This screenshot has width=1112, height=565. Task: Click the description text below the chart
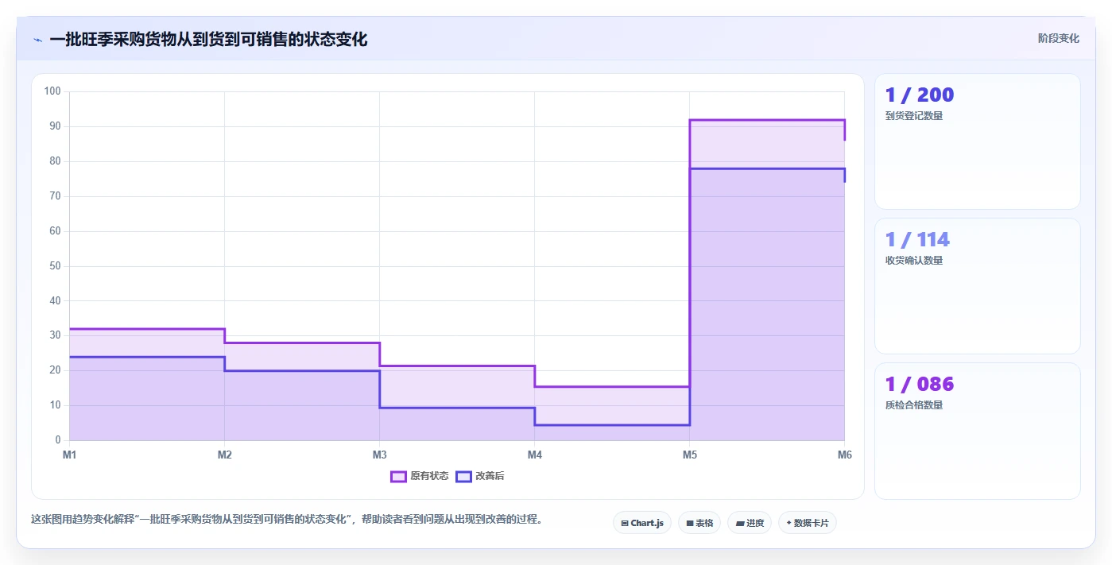287,519
